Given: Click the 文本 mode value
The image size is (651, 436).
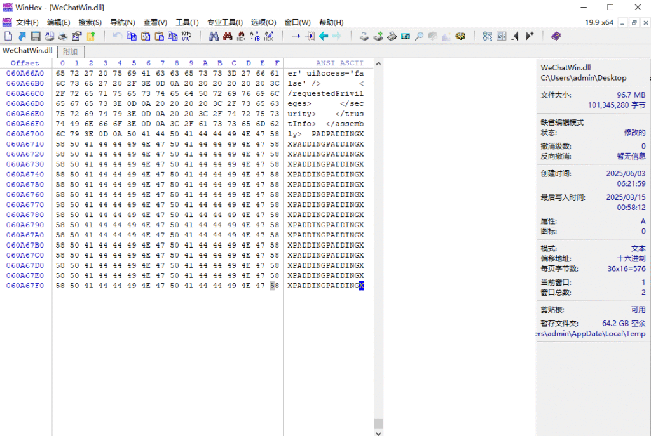Looking at the screenshot, I should coord(638,249).
